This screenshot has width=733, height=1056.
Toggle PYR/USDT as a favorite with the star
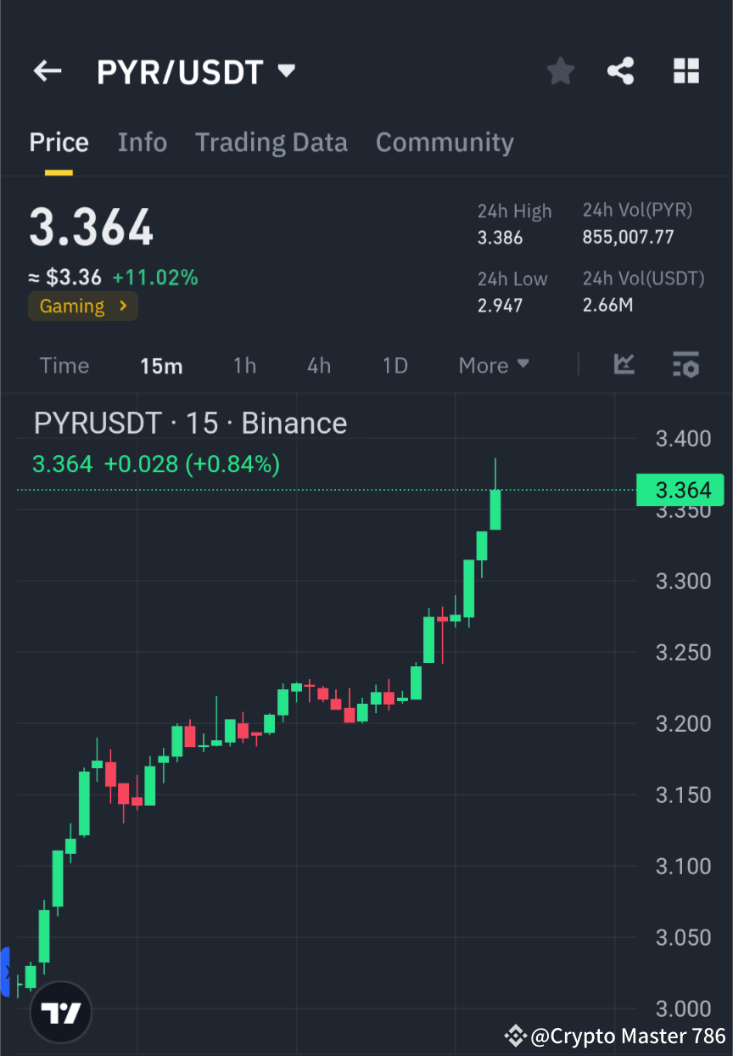(x=560, y=71)
